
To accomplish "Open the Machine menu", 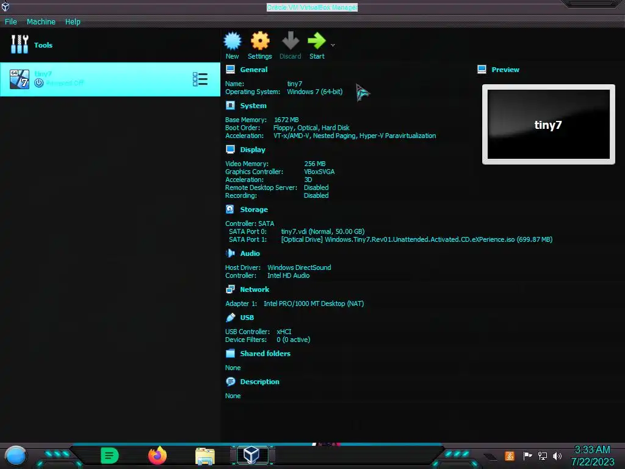I will pyautogui.click(x=41, y=21).
